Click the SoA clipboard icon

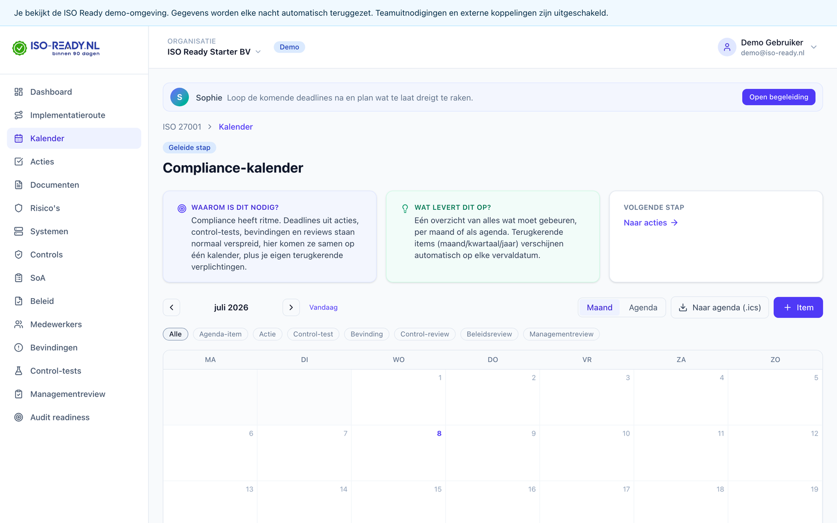pyautogui.click(x=19, y=278)
